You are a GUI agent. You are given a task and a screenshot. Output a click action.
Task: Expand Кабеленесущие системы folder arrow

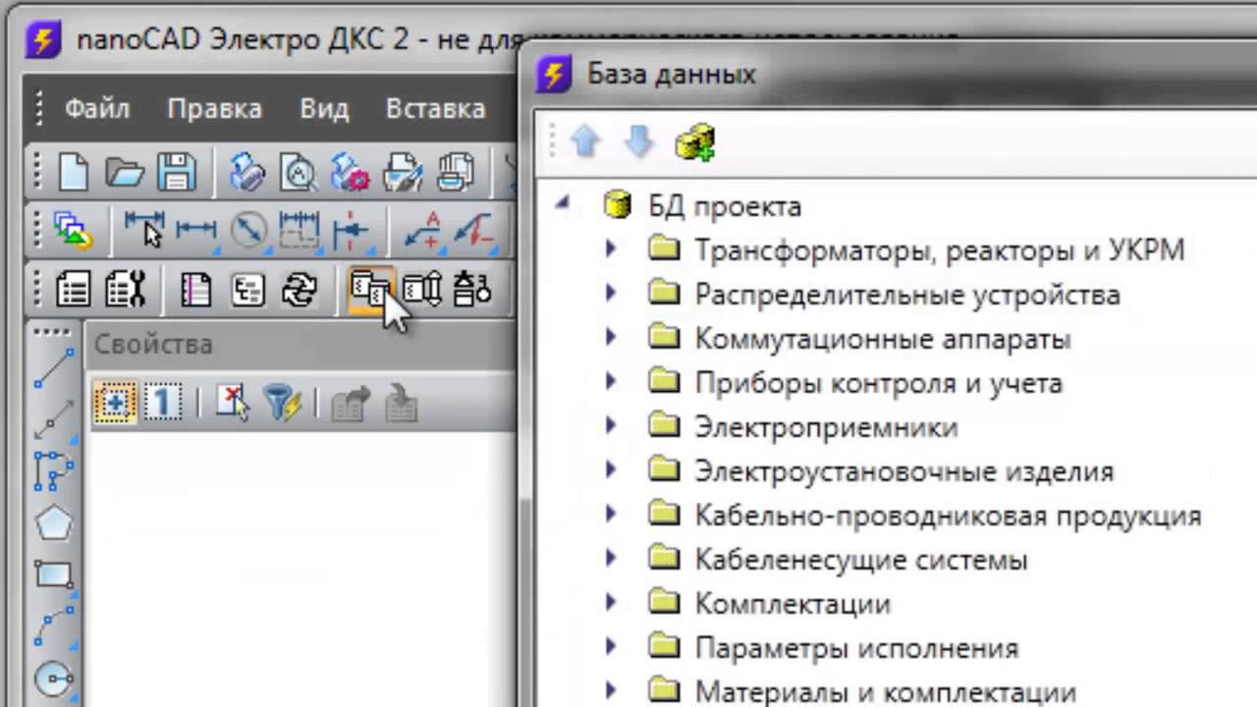pos(610,559)
